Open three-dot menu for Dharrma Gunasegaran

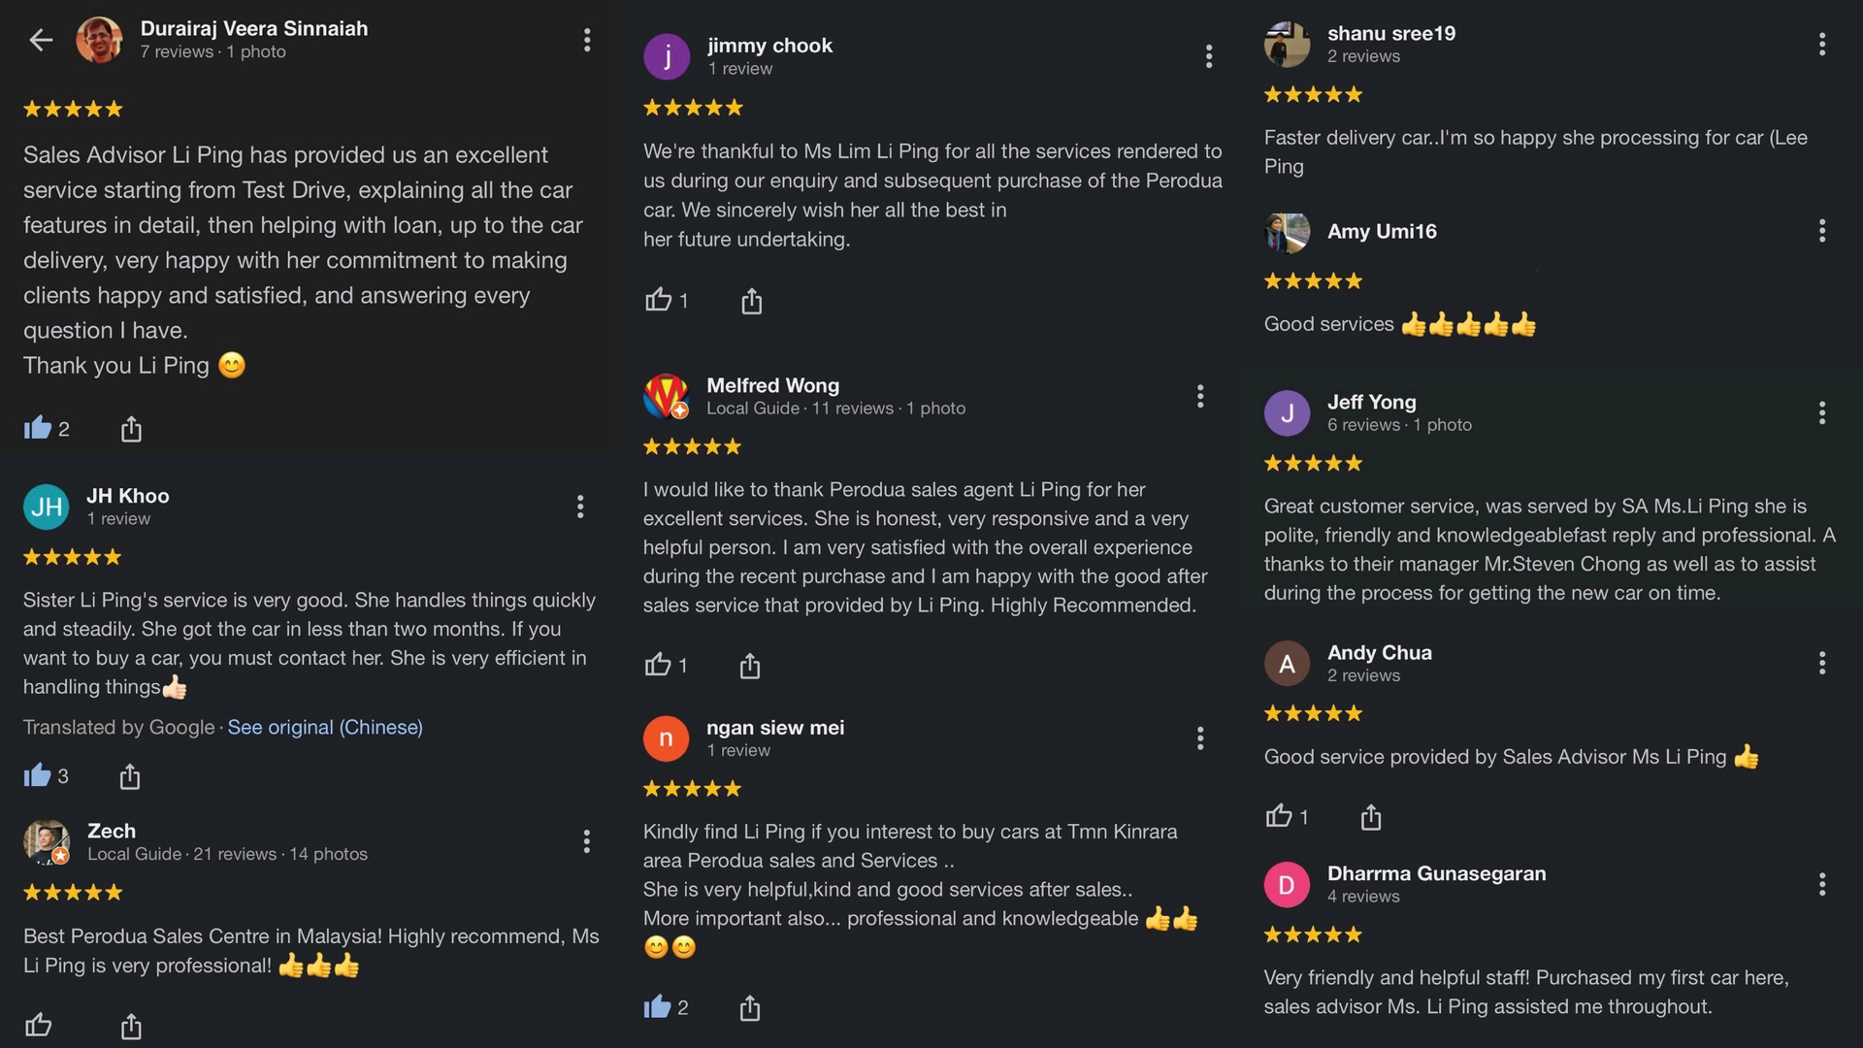tap(1821, 884)
